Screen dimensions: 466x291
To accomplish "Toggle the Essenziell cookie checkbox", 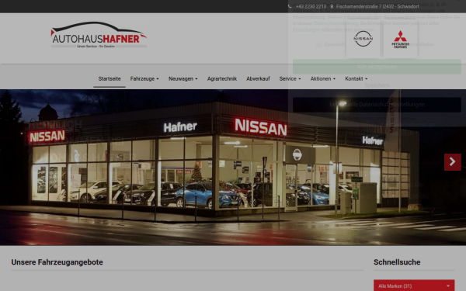I will (318, 44).
